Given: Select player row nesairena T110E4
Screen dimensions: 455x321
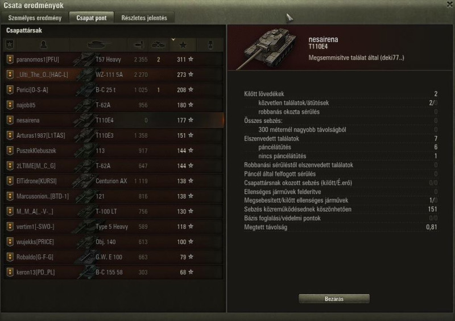Looking at the screenshot, I should coord(114,120).
